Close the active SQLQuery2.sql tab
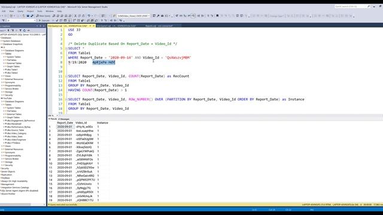Viewport: 383px width, 215px height. [x=93, y=26]
